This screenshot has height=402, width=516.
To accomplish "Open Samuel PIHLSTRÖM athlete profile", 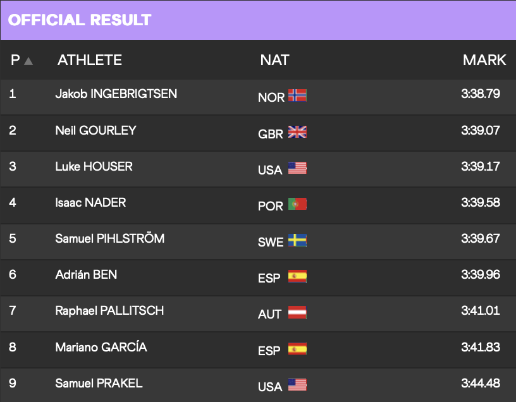I will click(x=110, y=238).
